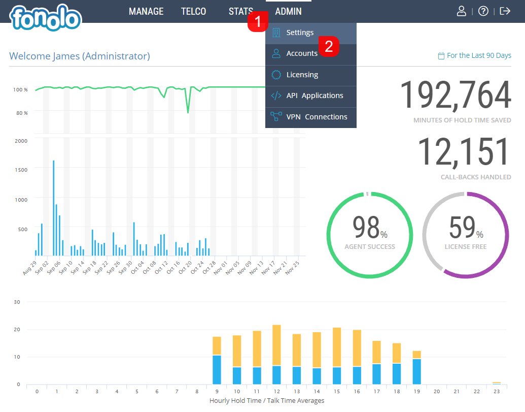Click the 'MINUTES OF HOLD TIME SAVED' label
This screenshot has height=412, width=525.
pos(462,120)
